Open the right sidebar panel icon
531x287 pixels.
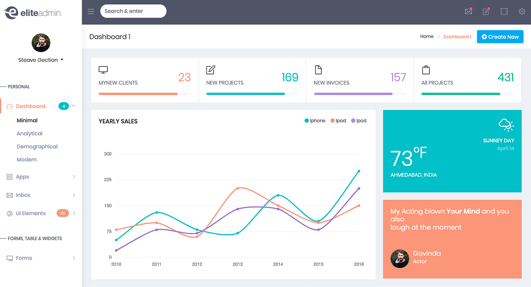[504, 11]
